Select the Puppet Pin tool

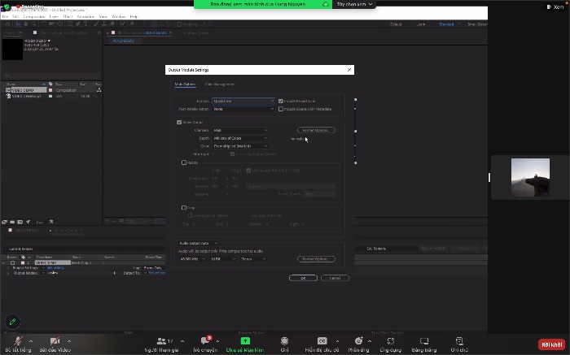[x=132, y=24]
